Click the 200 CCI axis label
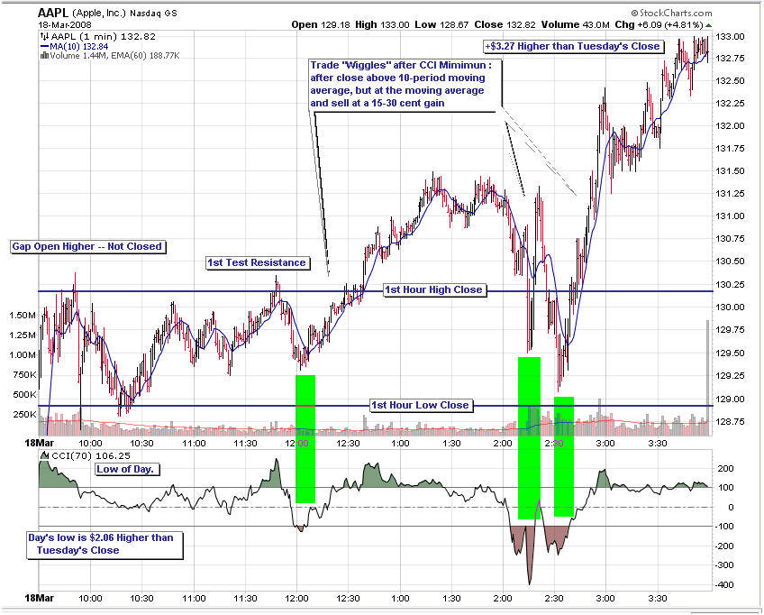 tap(726, 469)
